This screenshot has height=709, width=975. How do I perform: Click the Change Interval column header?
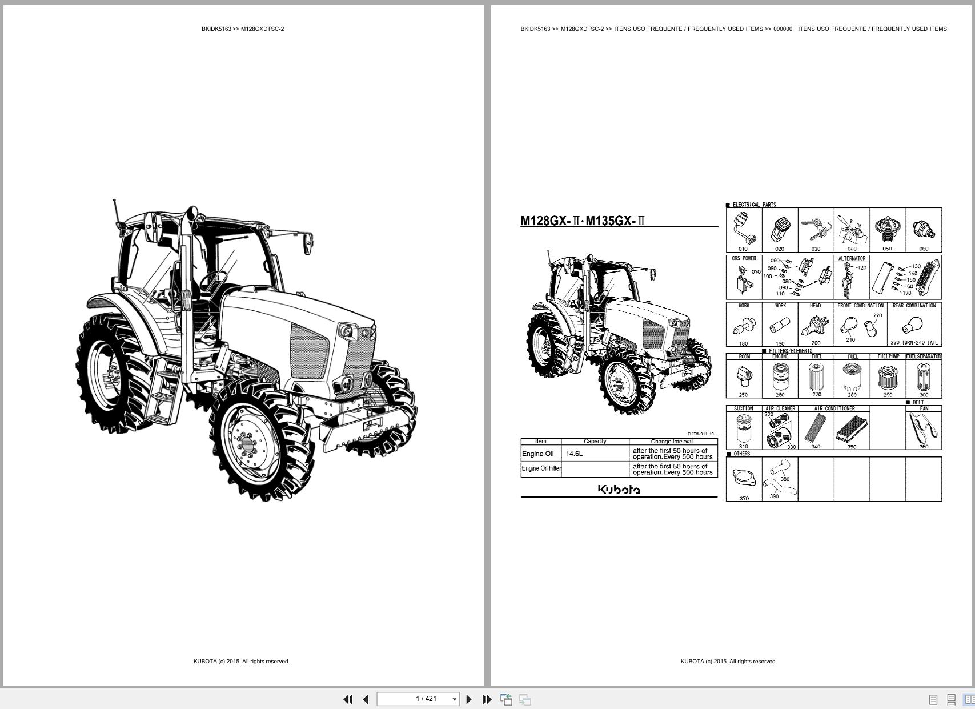[672, 442]
